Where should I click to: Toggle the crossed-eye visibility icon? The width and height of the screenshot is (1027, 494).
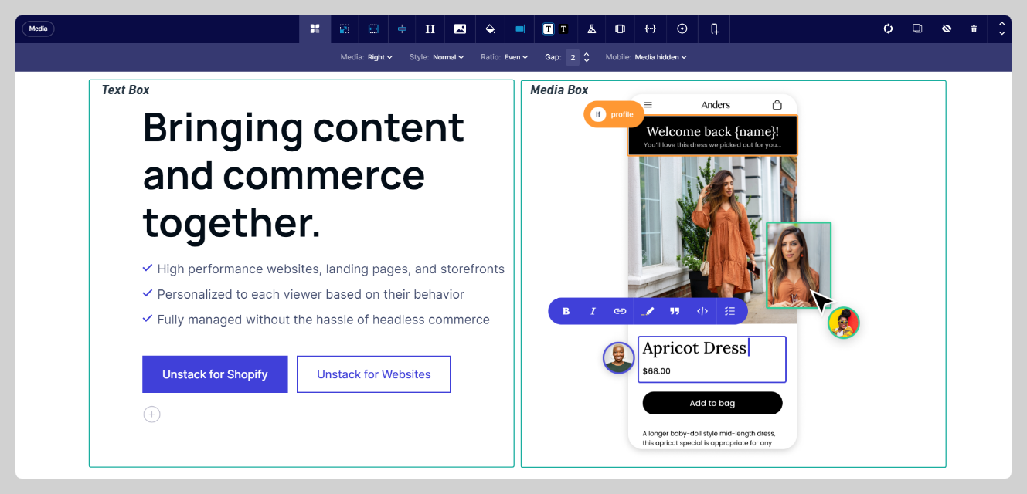946,29
